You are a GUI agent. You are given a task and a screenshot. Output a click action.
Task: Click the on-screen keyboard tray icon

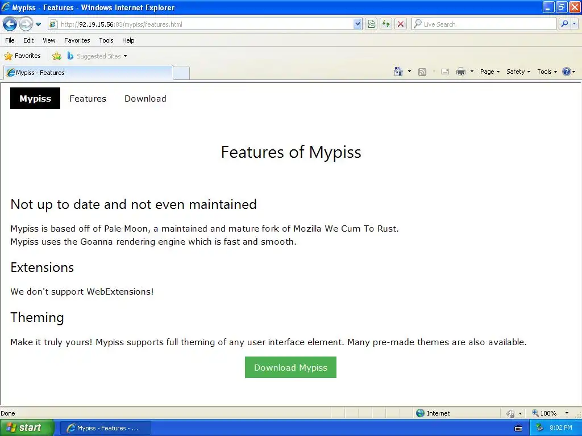coord(518,428)
